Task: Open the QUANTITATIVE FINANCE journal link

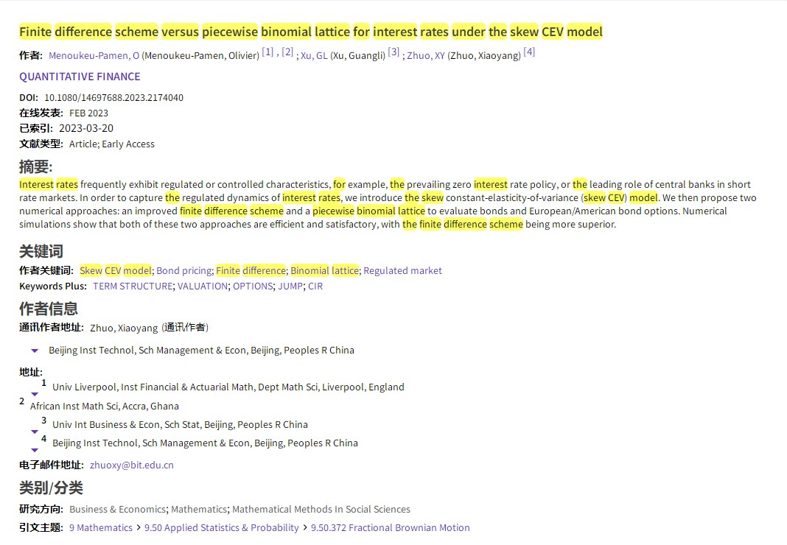Action: pyautogui.click(x=80, y=77)
